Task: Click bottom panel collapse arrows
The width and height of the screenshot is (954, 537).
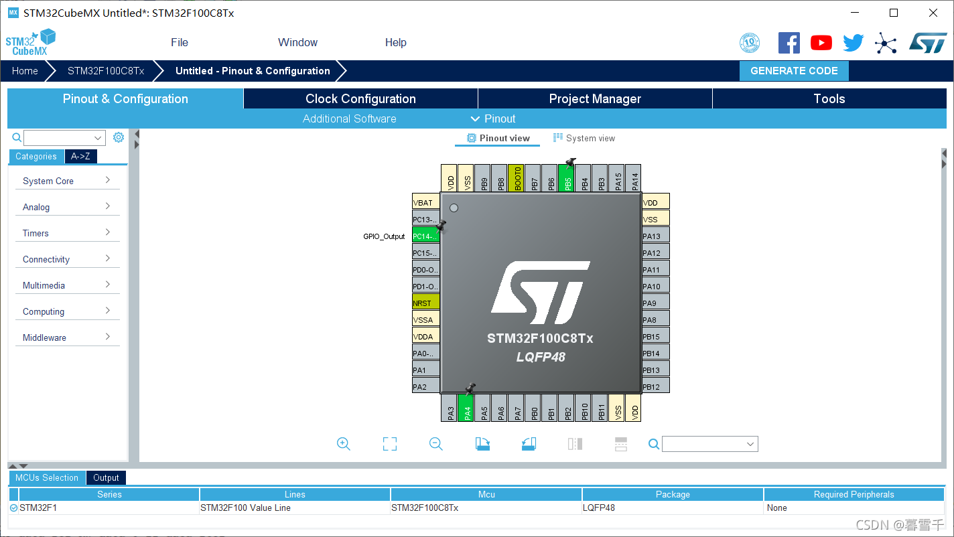Action: pyautogui.click(x=18, y=465)
